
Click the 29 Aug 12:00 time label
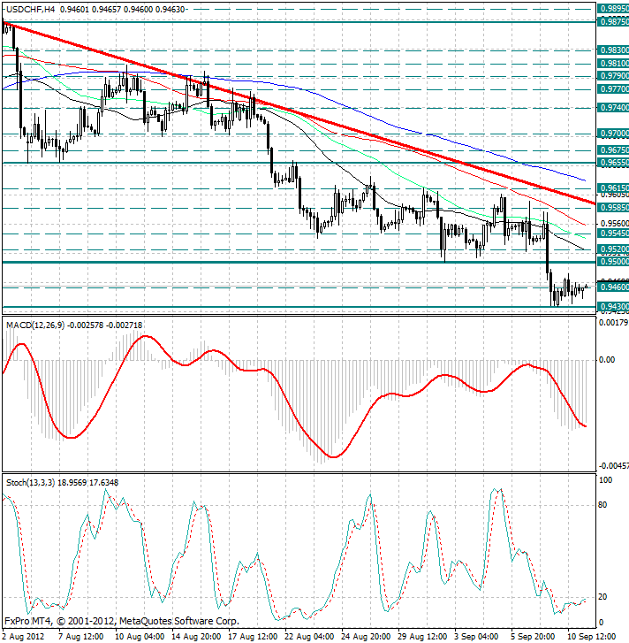pyautogui.click(x=422, y=637)
